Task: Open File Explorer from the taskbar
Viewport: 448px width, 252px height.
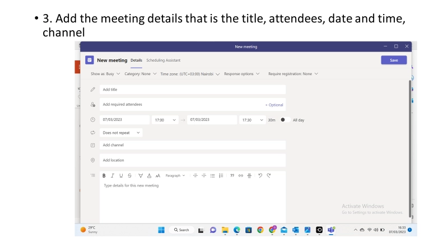Action: coord(225,230)
